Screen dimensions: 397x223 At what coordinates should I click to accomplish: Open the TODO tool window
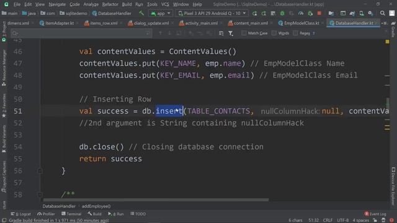[138, 214]
